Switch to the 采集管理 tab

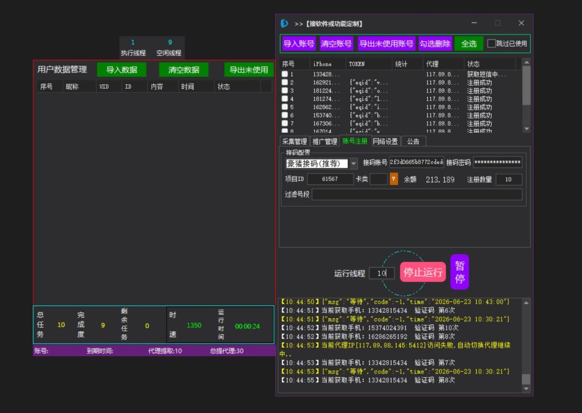coord(294,141)
